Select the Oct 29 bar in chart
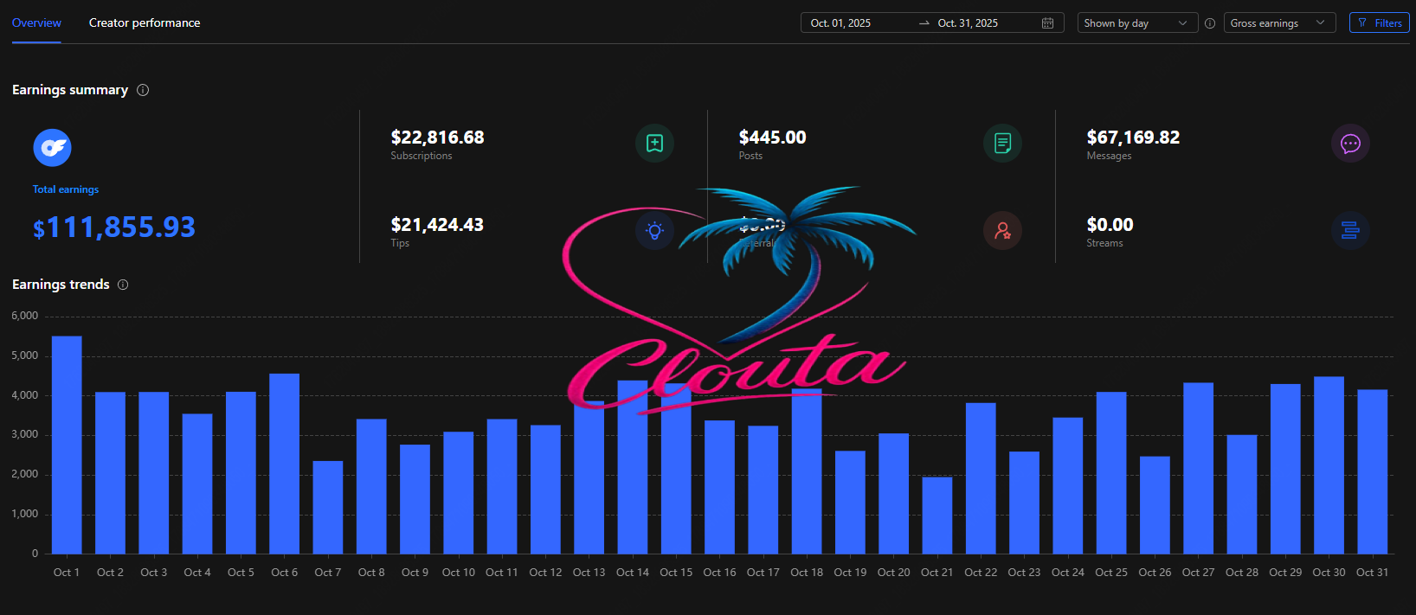The image size is (1416, 615). coord(1285,469)
